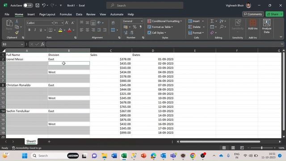
Task: Click the Save icon in title bar
Action: 37,5
